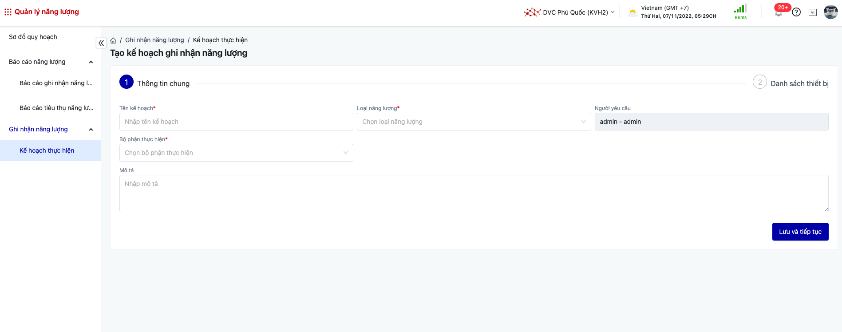Click the Thông tin chung step label
The image size is (842, 332).
pos(163,83)
